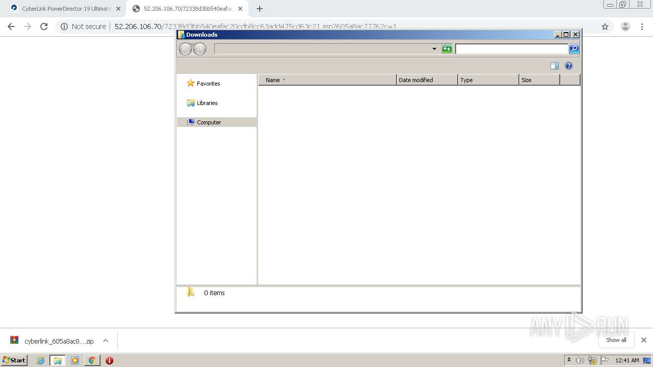Open the address bar dropdown arrow

click(x=434, y=49)
